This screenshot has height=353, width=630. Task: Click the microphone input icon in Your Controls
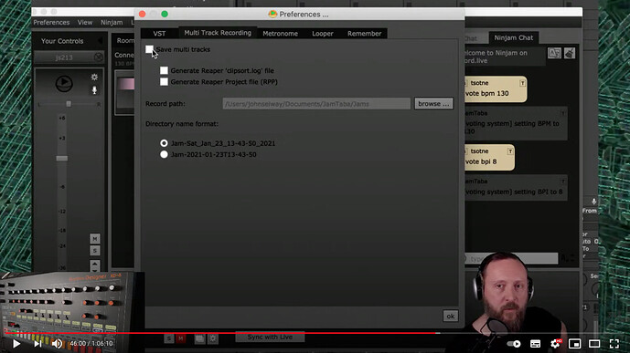[x=94, y=90]
